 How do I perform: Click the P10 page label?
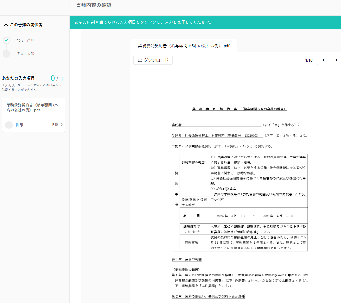pos(55,125)
